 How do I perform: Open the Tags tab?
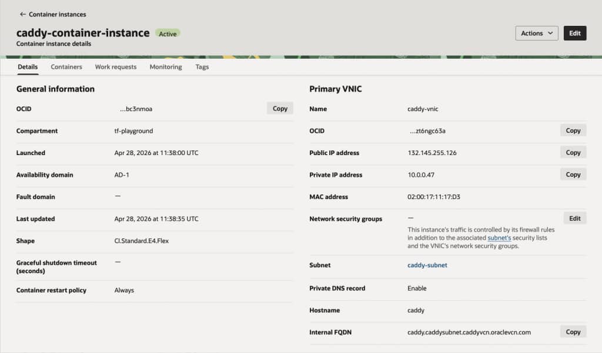pos(202,67)
